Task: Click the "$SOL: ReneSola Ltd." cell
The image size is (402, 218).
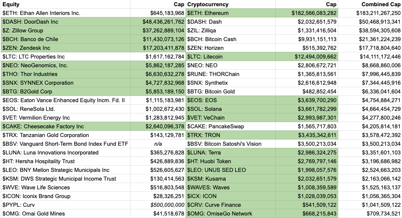Action: [x=65, y=109]
